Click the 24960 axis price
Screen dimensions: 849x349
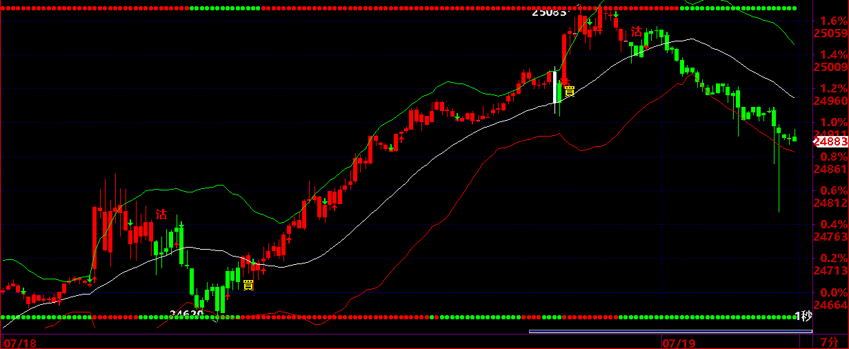(831, 101)
